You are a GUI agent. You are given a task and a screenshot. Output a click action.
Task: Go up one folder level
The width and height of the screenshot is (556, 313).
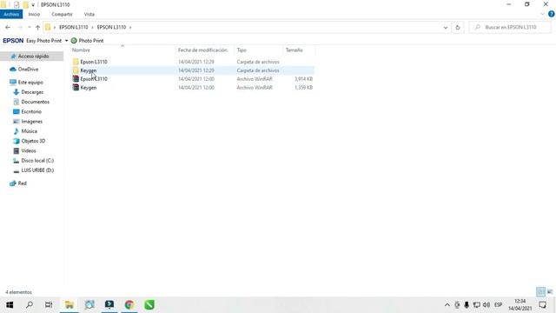[38, 27]
